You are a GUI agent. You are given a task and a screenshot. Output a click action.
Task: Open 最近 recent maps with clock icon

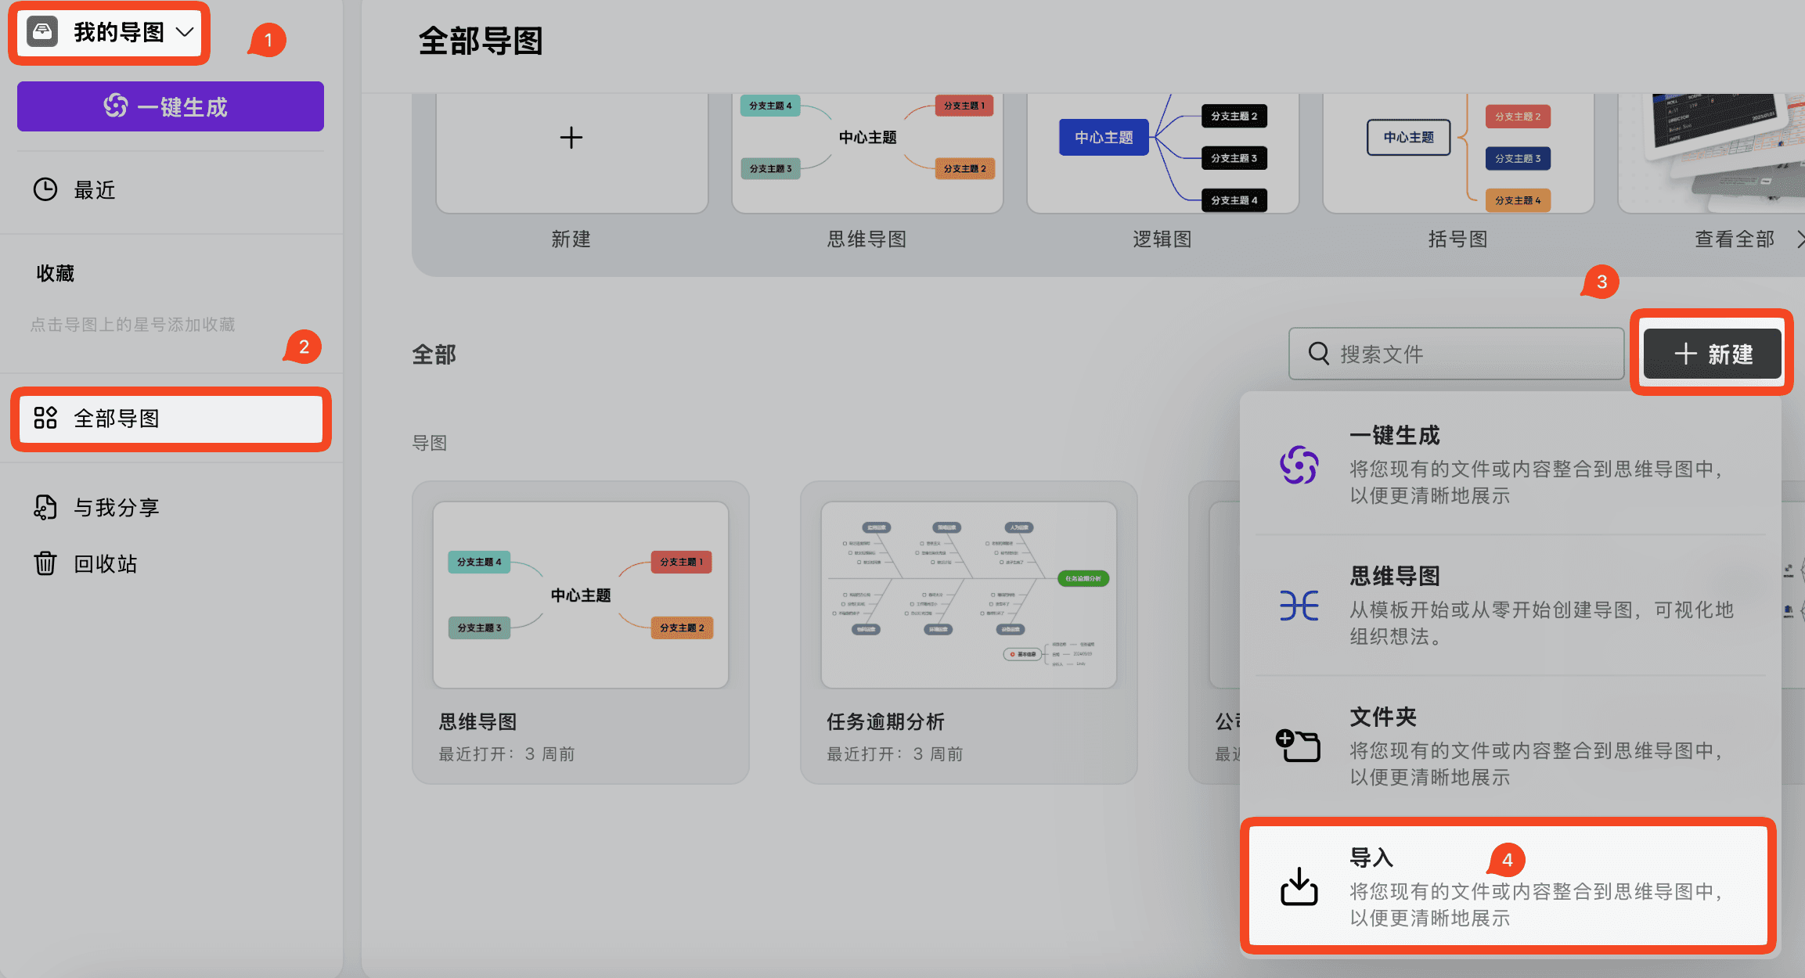[94, 190]
